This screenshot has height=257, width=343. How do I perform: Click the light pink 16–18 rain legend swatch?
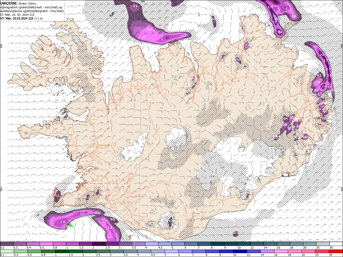(281, 251)
